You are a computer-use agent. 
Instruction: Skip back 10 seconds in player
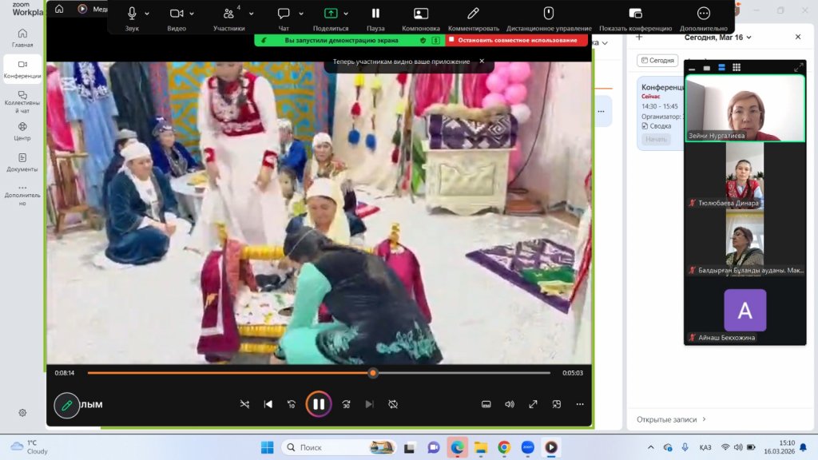click(292, 404)
